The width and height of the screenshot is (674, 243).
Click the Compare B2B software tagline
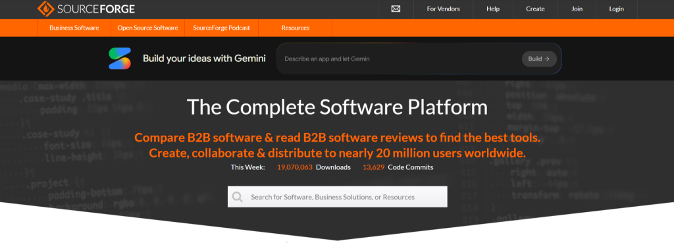click(337, 138)
